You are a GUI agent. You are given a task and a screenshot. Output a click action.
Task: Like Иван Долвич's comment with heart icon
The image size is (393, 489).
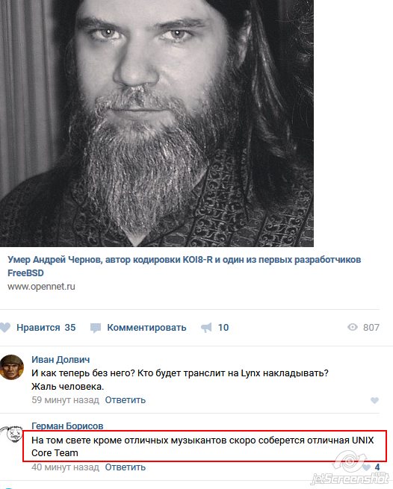pos(374,400)
